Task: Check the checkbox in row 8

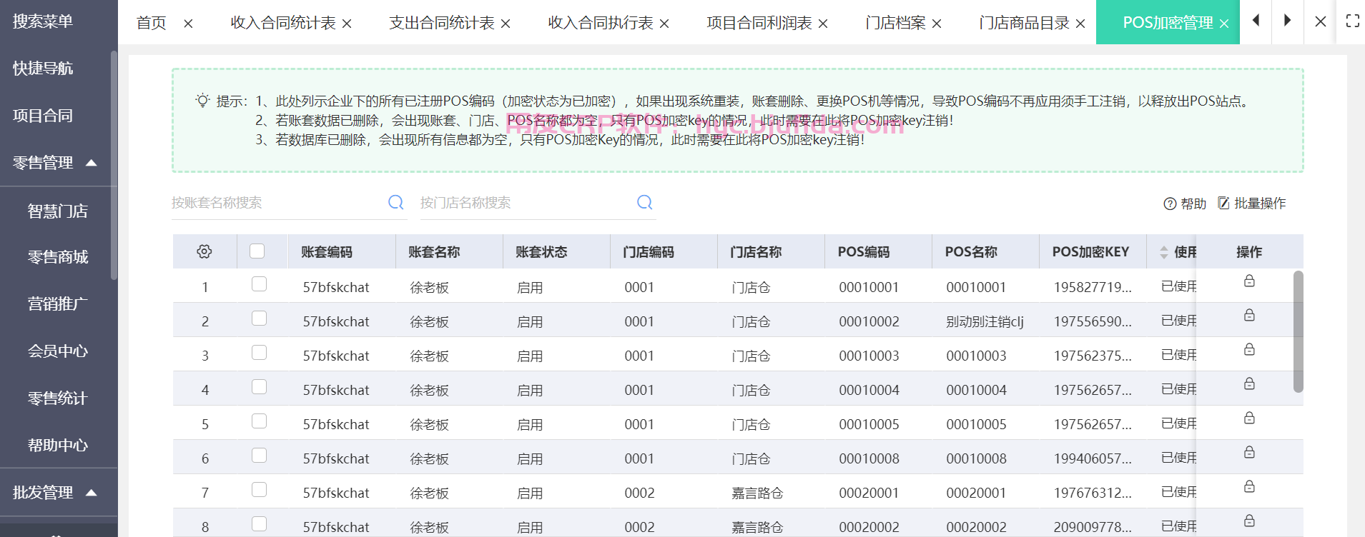Action: pyautogui.click(x=259, y=524)
